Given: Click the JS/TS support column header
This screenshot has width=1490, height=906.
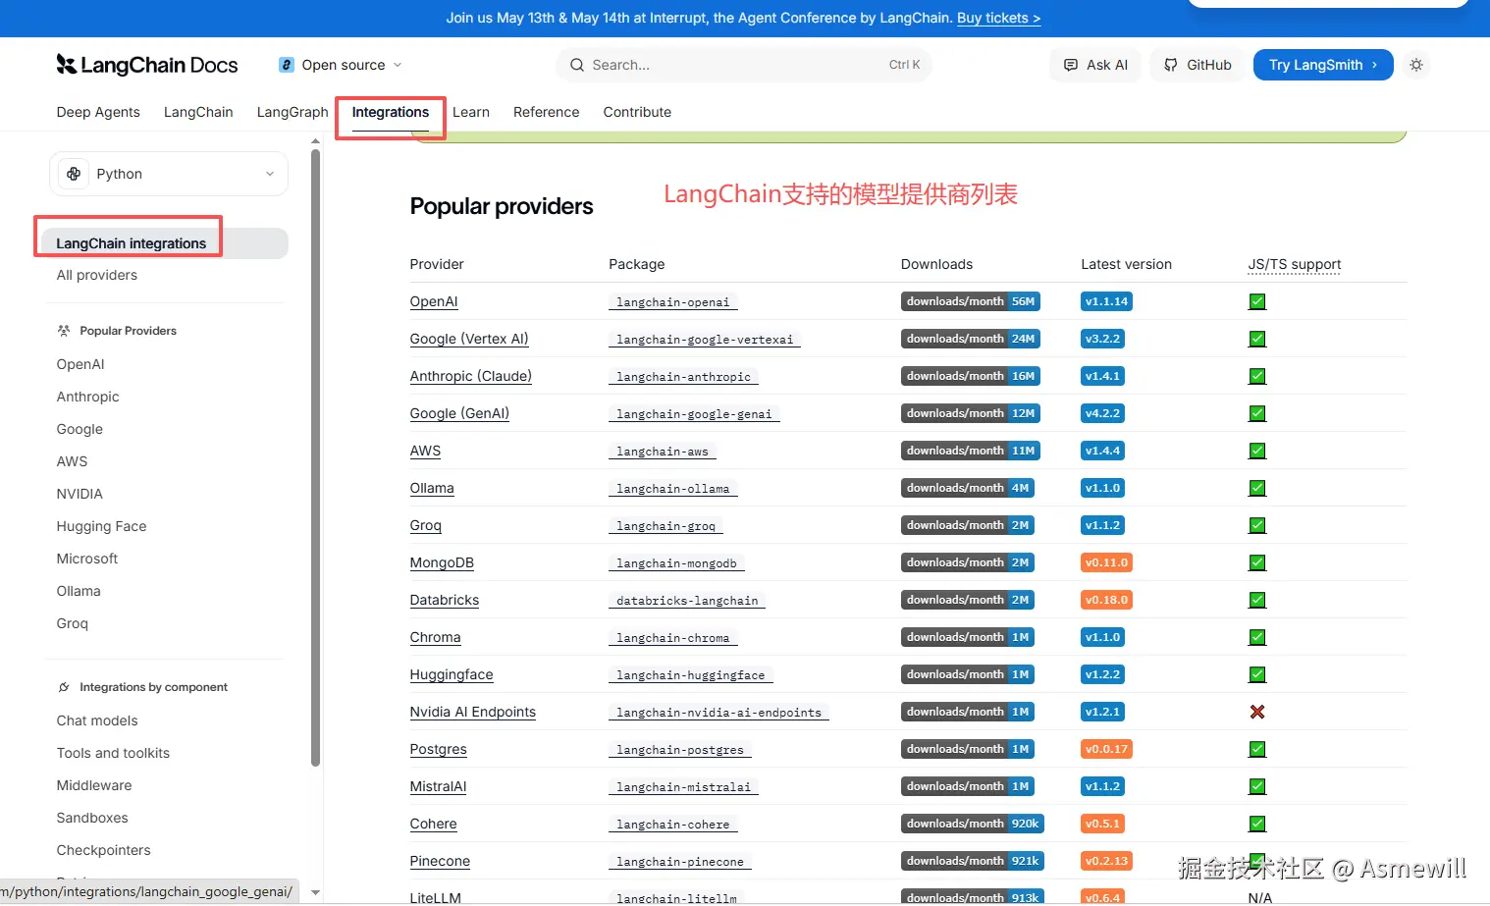Looking at the screenshot, I should coord(1295,264).
